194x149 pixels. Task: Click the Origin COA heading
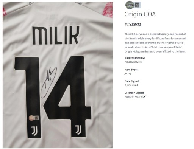140,14
